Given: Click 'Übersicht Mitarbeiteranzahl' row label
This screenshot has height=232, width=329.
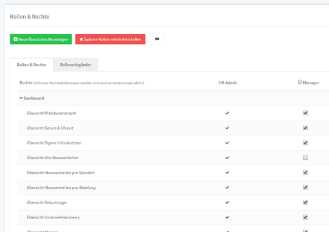Looking at the screenshot, I should [52, 113].
